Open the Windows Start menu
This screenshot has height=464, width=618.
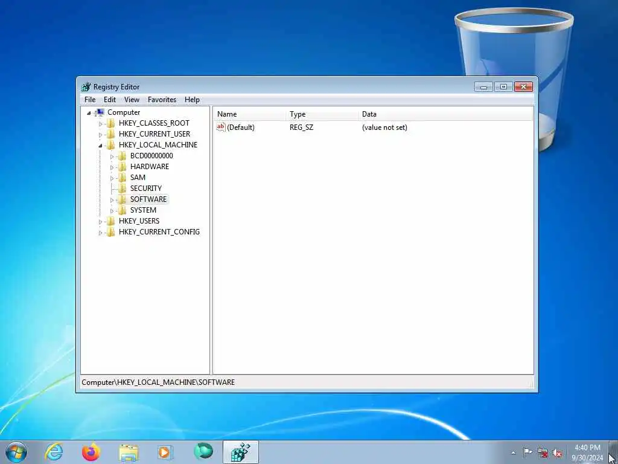click(16, 452)
